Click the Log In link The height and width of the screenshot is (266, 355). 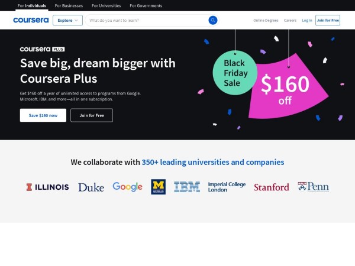(x=306, y=20)
